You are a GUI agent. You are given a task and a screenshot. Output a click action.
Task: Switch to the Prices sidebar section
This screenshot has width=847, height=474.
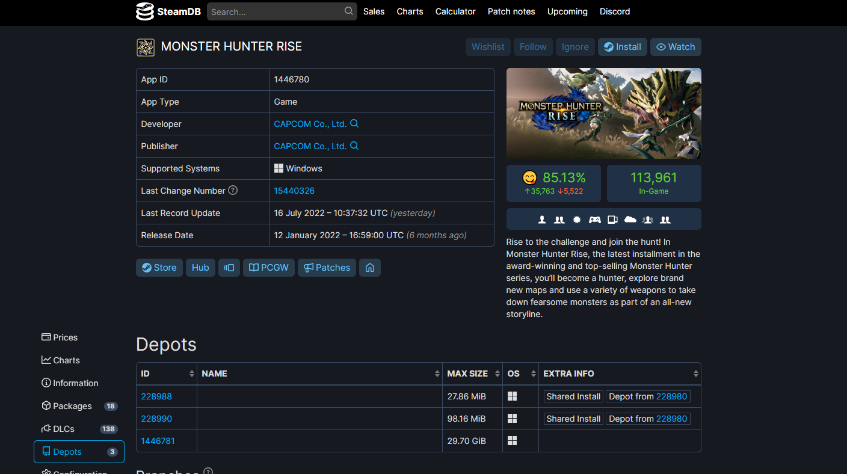(79, 337)
